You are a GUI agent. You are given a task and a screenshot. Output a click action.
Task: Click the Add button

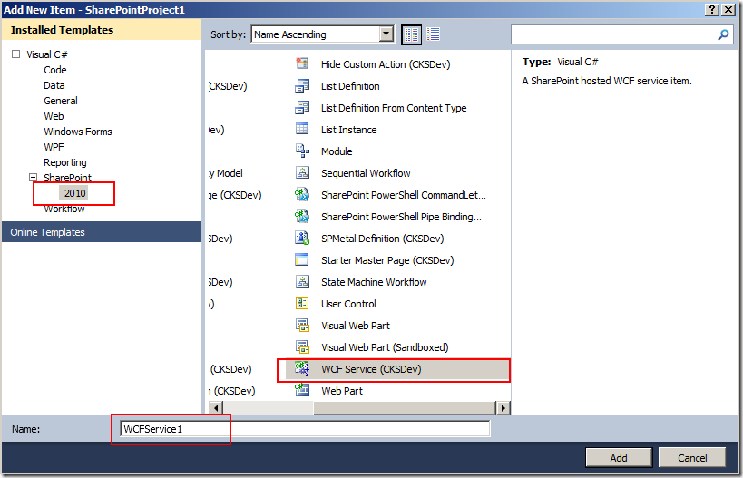618,458
